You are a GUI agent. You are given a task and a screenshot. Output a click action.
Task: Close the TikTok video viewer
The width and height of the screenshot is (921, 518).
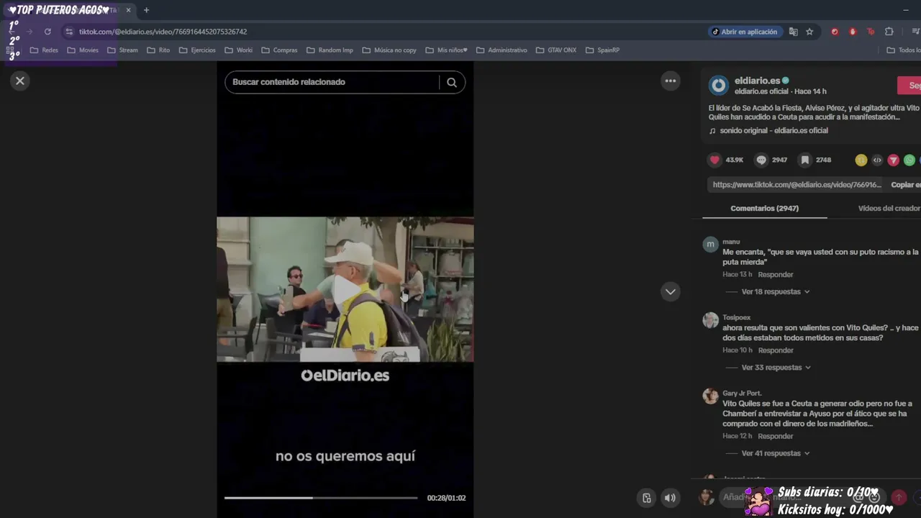click(20, 81)
